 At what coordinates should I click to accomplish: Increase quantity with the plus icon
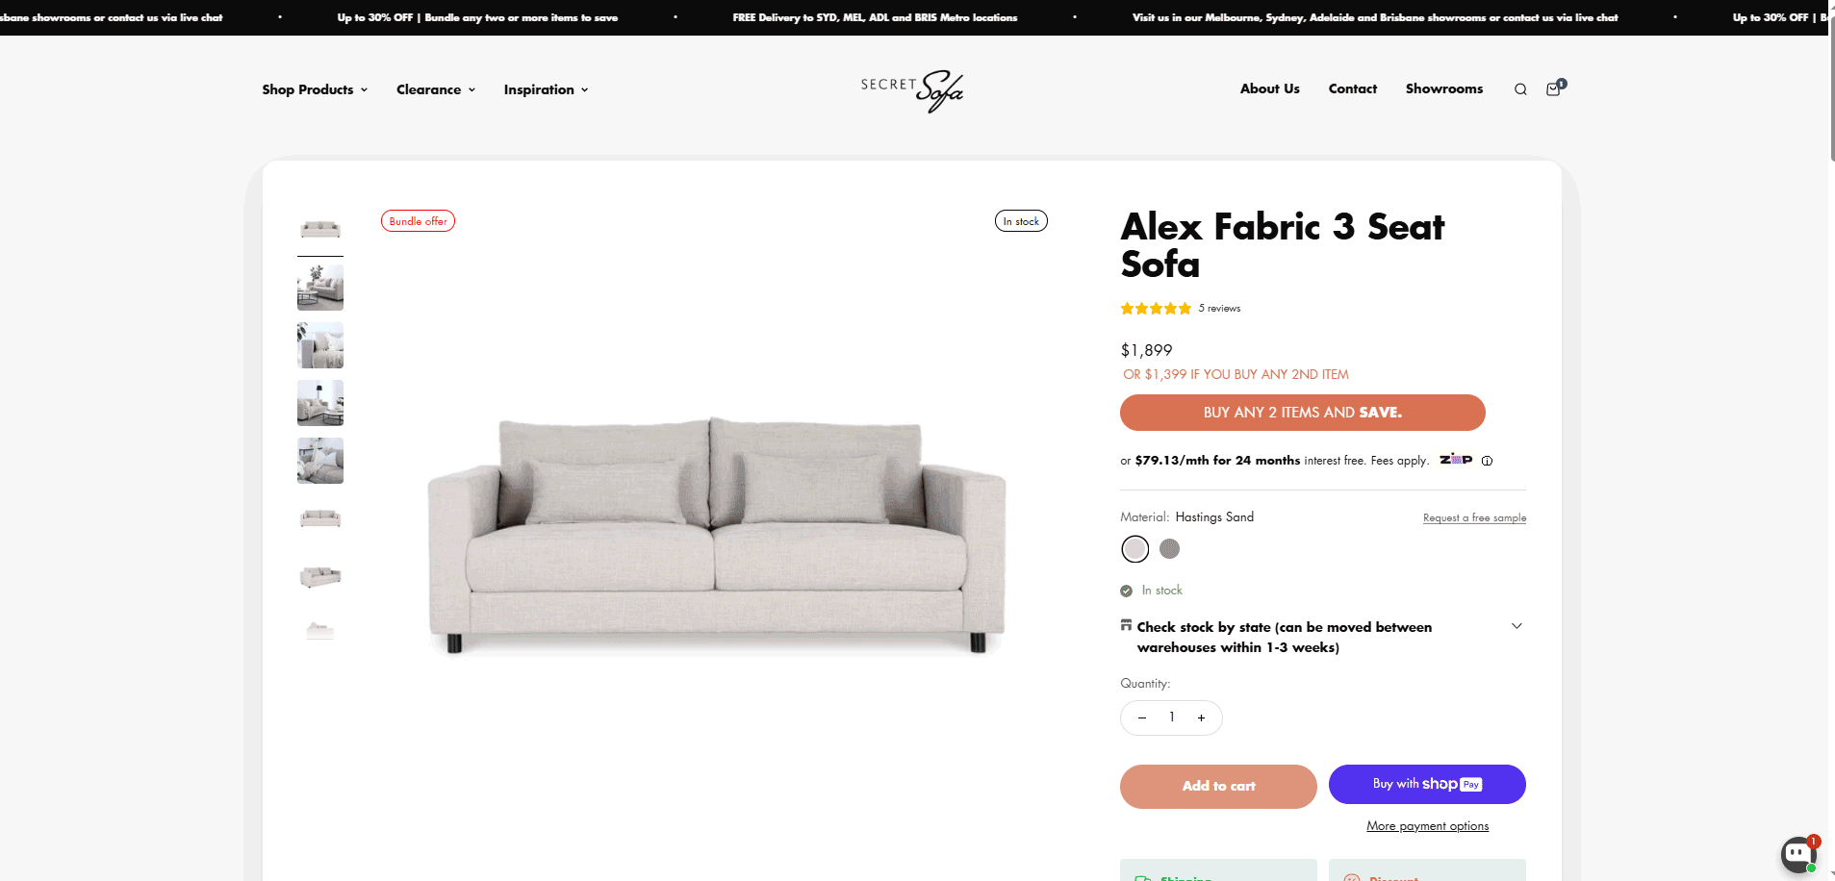pyautogui.click(x=1201, y=717)
